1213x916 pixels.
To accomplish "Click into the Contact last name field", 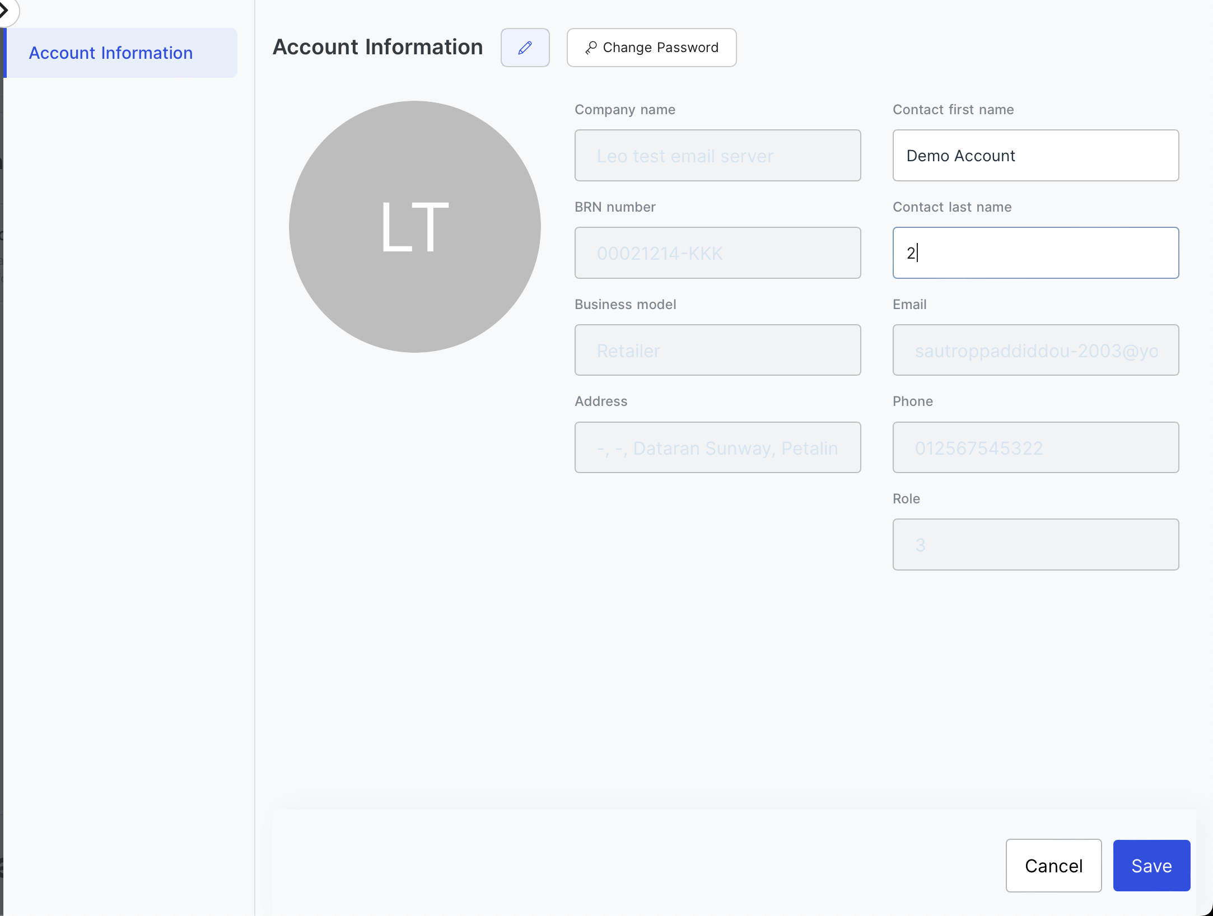I will coord(1035,253).
